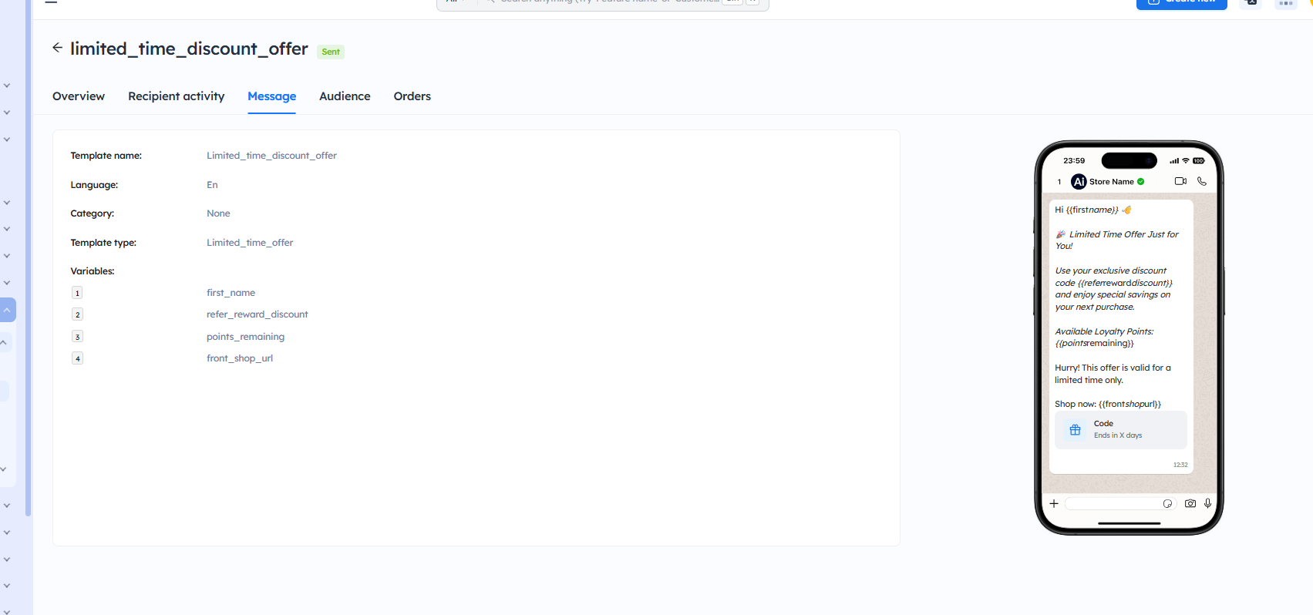Collapse the highlighted active sidebar section chevron

tap(7, 310)
